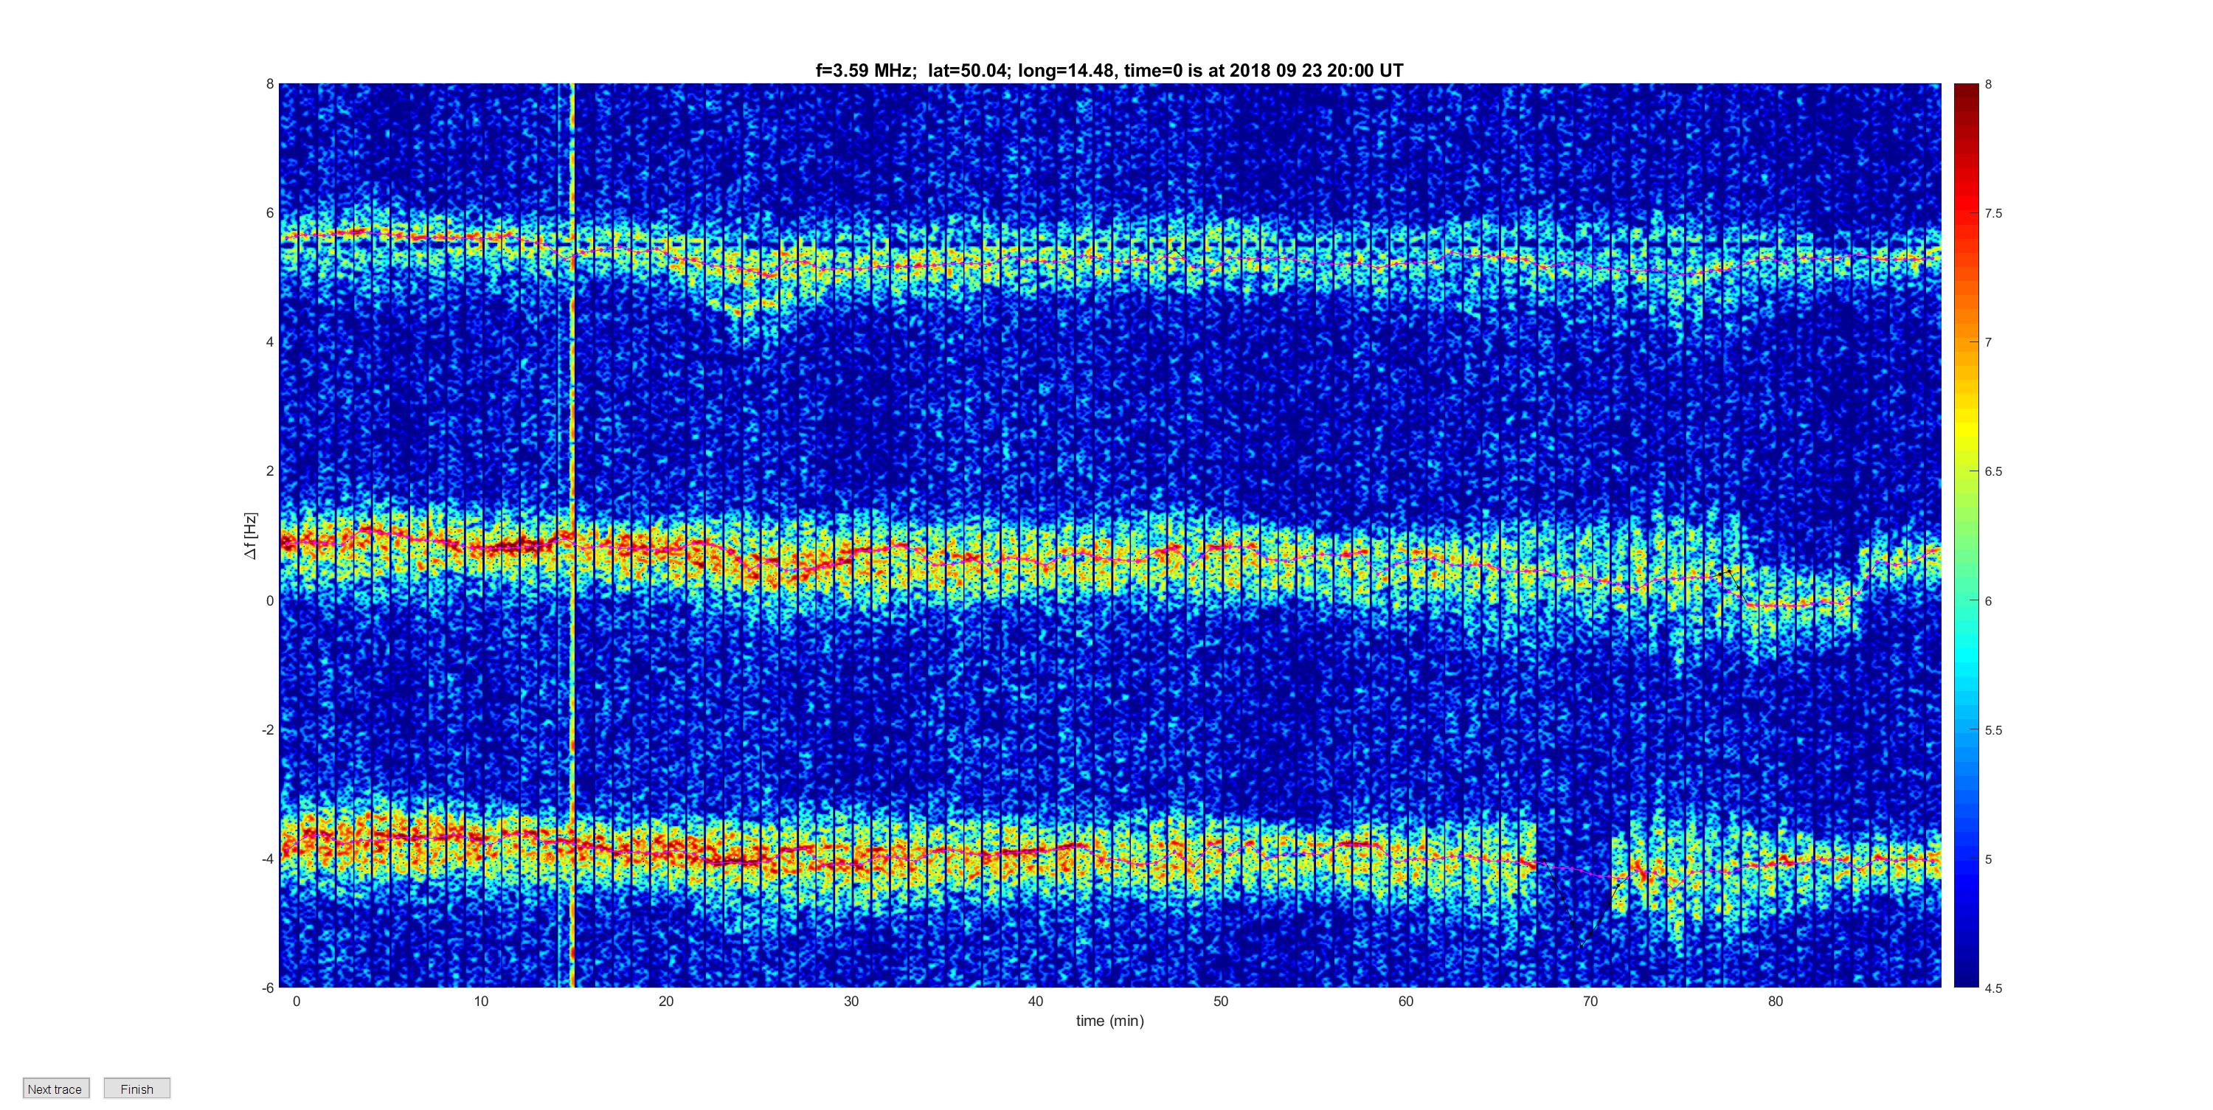Click the bright vertical interference line near 15 min
The height and width of the screenshot is (1110, 2213).
click(x=572, y=535)
